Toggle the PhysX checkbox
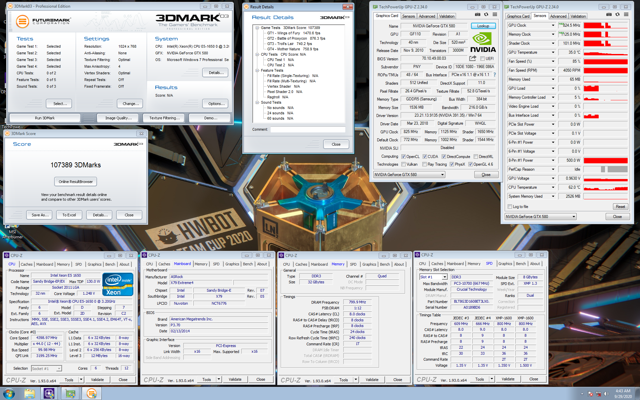 [x=452, y=164]
